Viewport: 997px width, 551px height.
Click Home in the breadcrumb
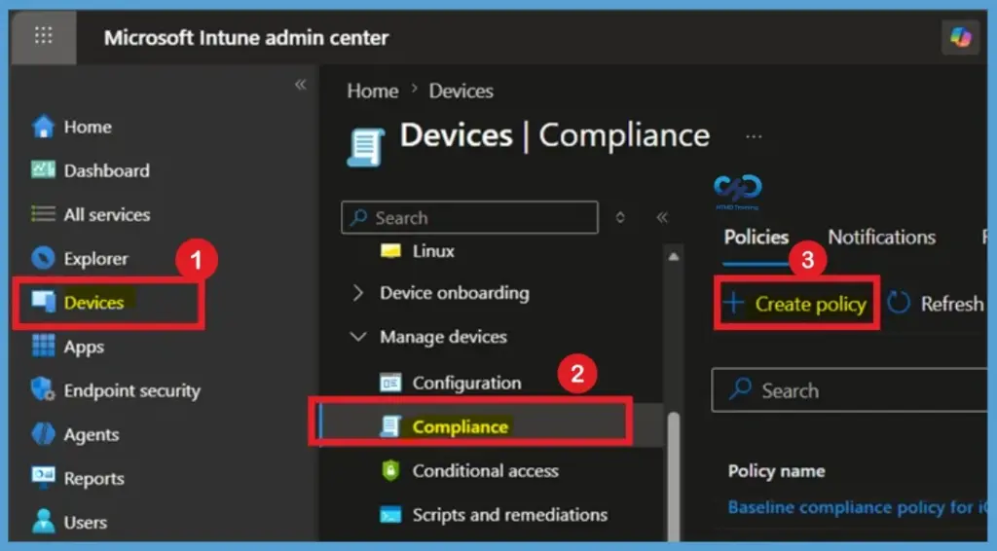[373, 91]
